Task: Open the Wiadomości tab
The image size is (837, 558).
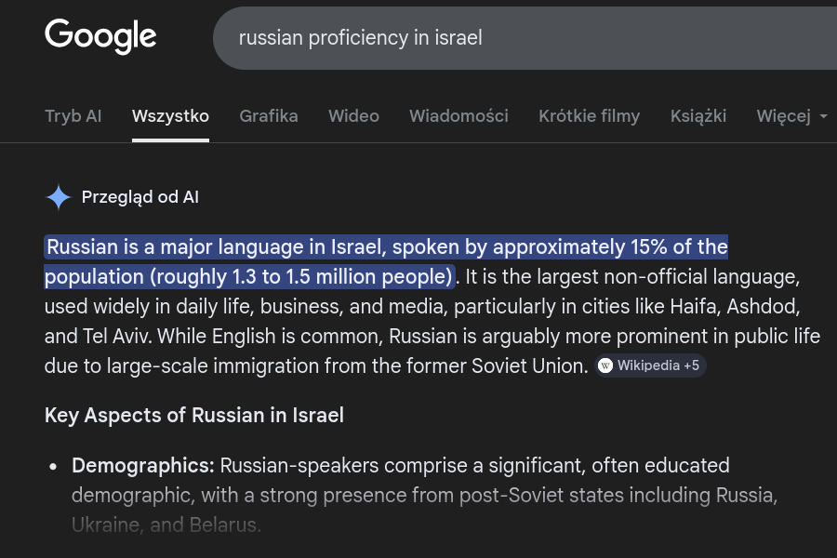Action: pyautogui.click(x=459, y=116)
